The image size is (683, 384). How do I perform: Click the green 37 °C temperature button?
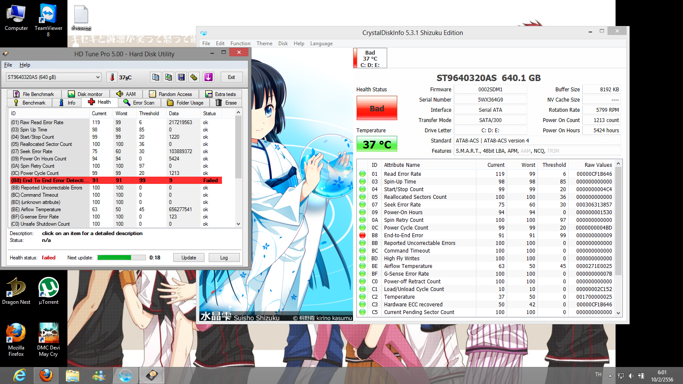point(377,144)
